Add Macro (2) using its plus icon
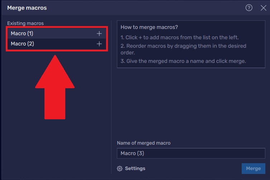This screenshot has height=180, width=270. pos(99,44)
